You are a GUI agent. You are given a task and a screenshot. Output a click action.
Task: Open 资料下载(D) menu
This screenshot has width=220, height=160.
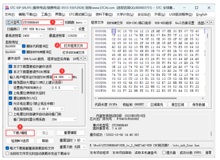pyautogui.click(x=104, y=15)
